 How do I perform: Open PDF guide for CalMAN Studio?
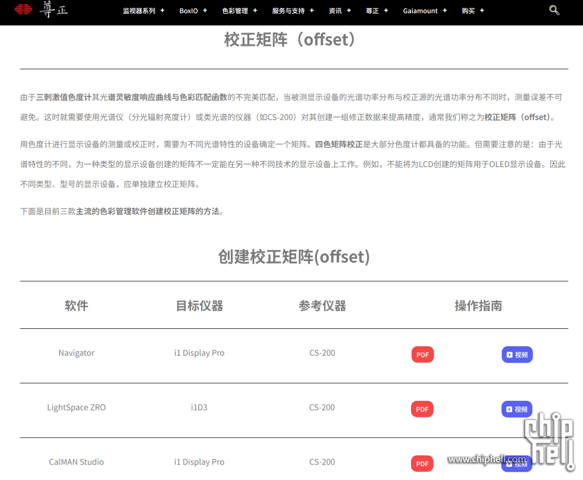pos(422,463)
